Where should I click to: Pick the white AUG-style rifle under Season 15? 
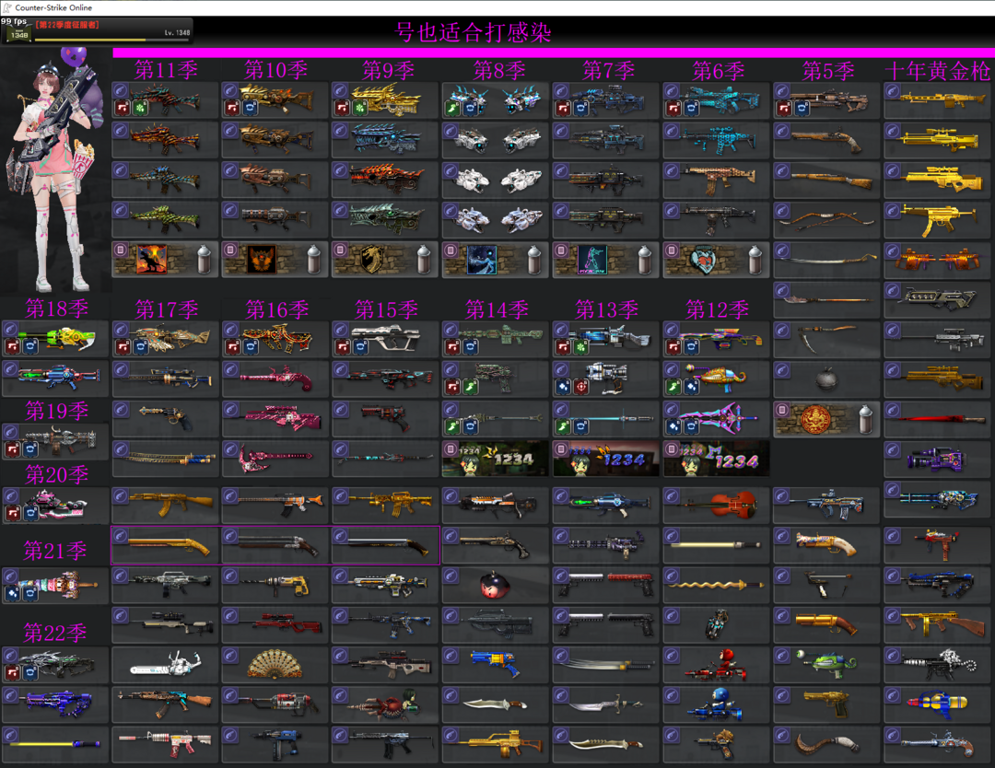click(x=384, y=339)
